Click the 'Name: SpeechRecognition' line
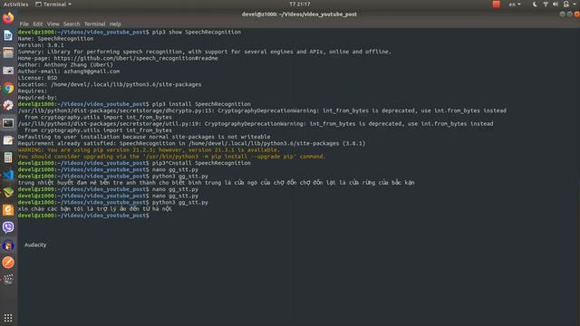580x326 pixels. point(55,39)
